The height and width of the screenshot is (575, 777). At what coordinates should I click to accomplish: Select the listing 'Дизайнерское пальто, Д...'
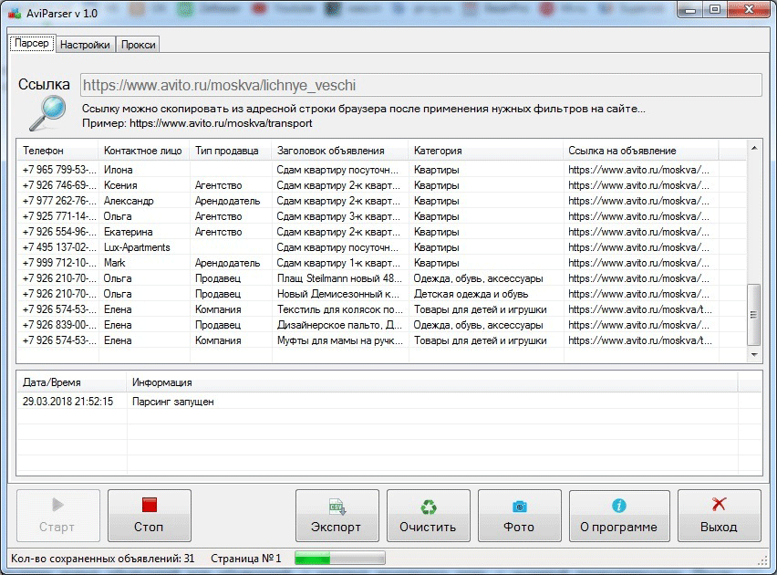pos(339,325)
